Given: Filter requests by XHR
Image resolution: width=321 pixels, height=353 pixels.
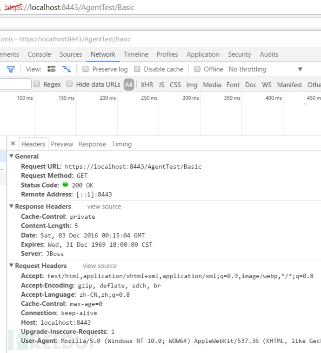Looking at the screenshot, I should click(147, 85).
